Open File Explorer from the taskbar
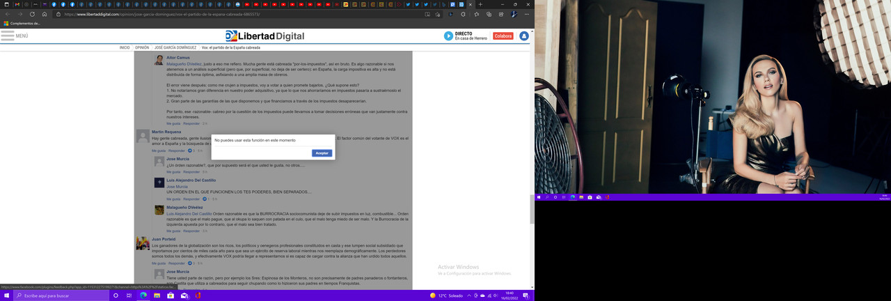 pyautogui.click(x=157, y=295)
